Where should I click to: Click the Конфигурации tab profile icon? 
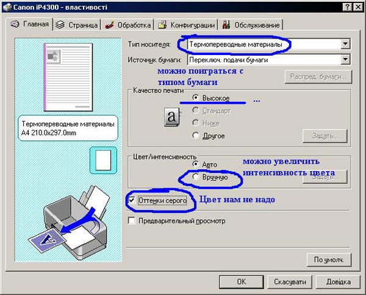click(162, 24)
